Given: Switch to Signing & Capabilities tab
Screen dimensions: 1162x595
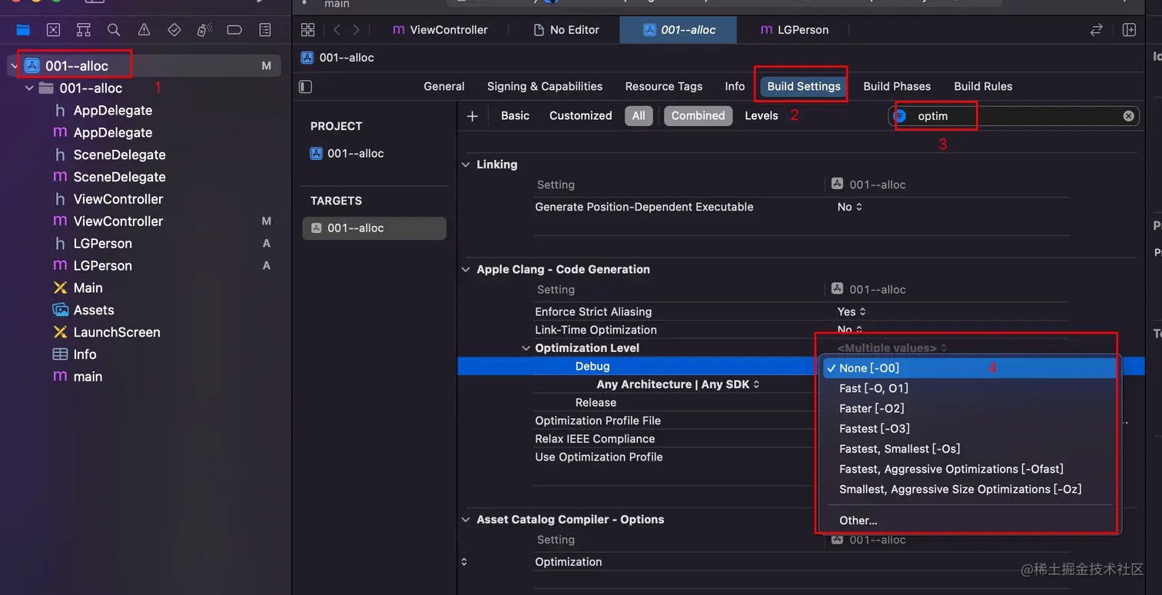Looking at the screenshot, I should click(x=545, y=86).
